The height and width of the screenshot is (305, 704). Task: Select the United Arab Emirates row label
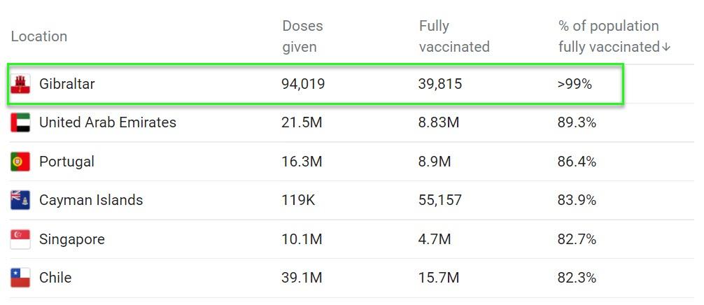(107, 122)
